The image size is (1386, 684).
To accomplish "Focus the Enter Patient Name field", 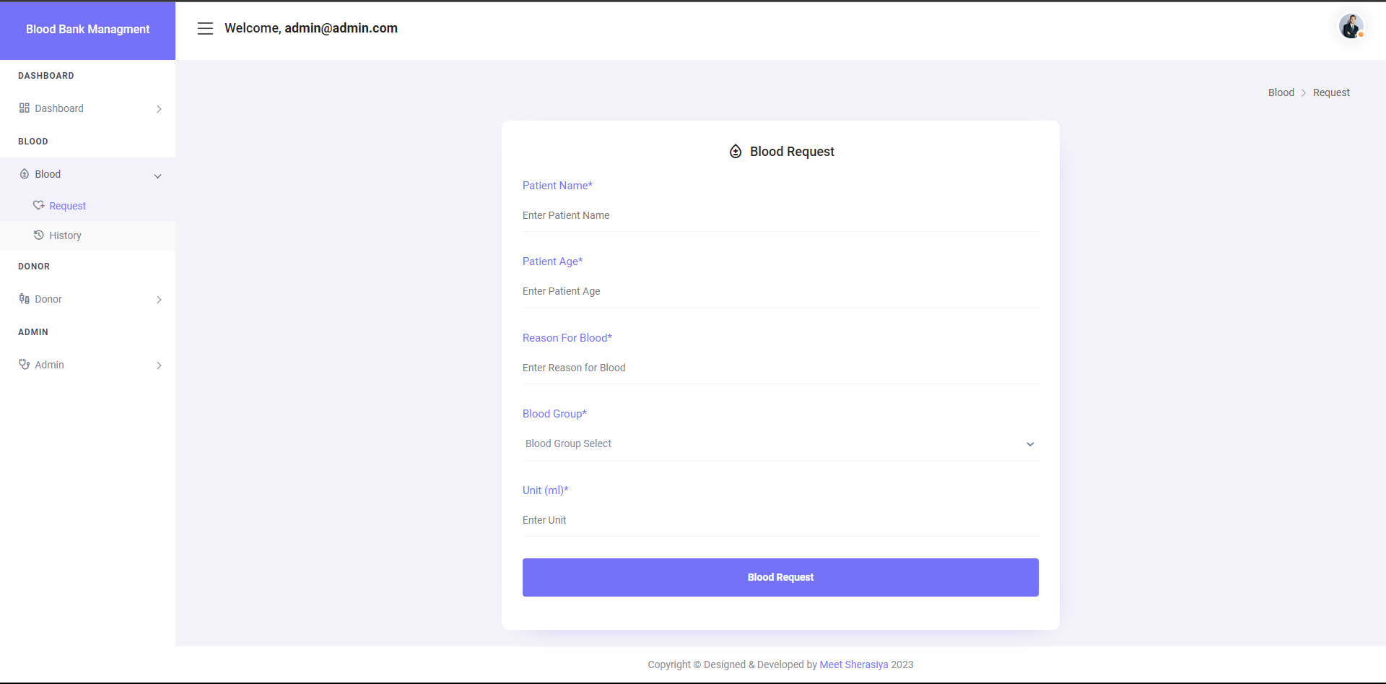I will [780, 215].
